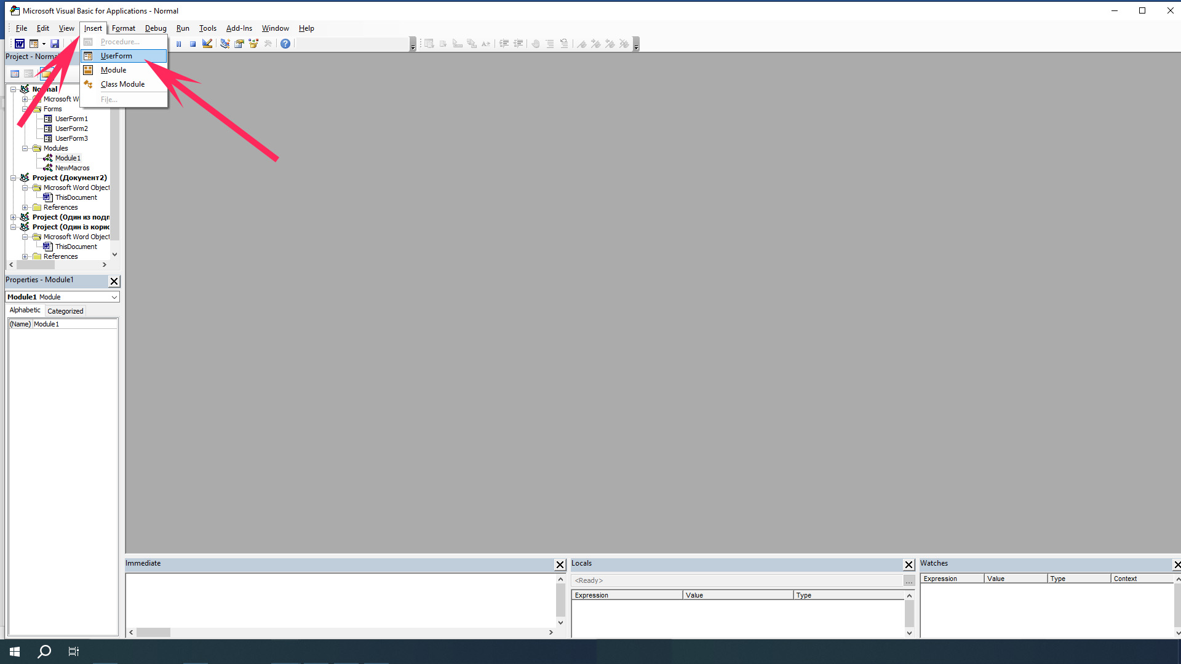The height and width of the screenshot is (664, 1181).
Task: Click the Project panel horizontal scrollbar thumb
Action: point(36,265)
